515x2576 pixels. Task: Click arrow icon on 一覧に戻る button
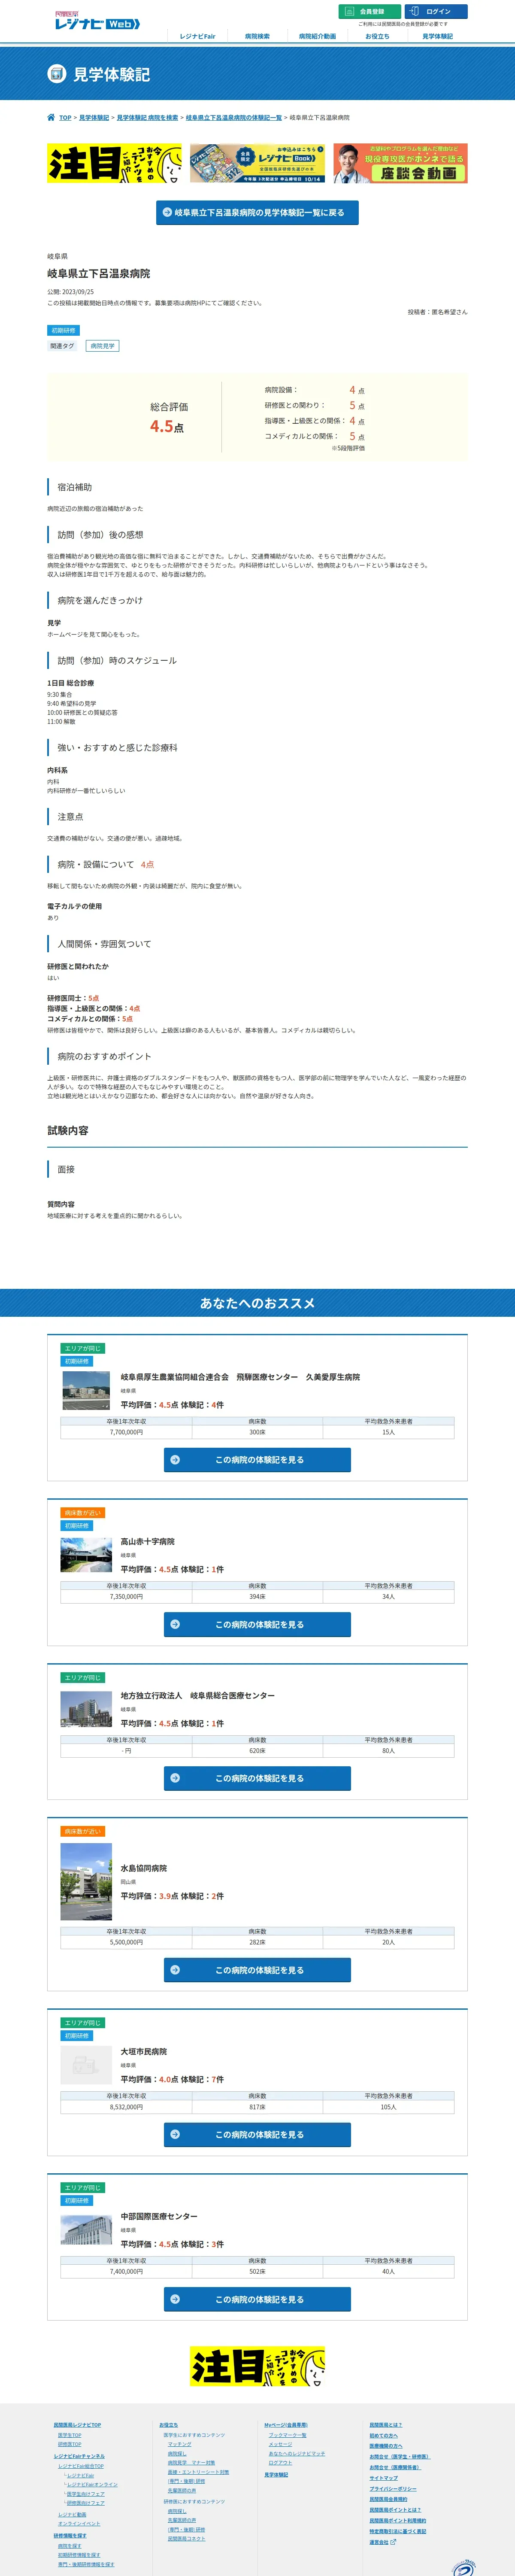point(167,213)
